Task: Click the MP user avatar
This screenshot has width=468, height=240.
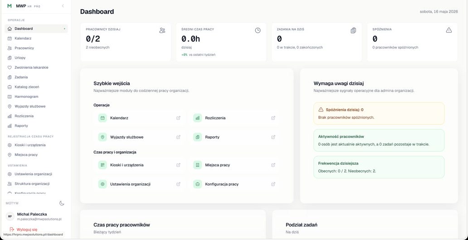Action: pyautogui.click(x=10, y=216)
